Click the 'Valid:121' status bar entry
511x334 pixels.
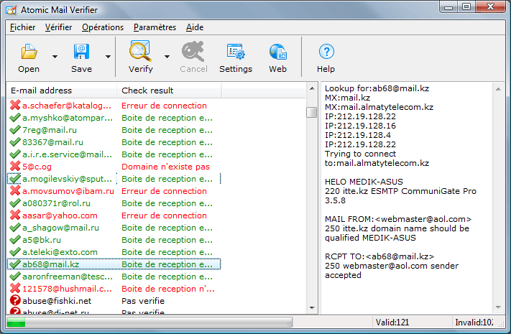click(x=392, y=323)
